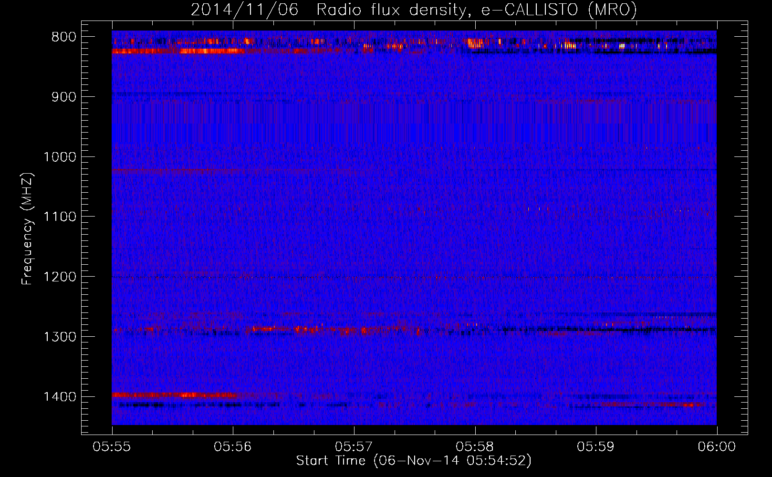This screenshot has height=477, width=772.
Task: Select the 1400 frequency tick label
Action: [60, 397]
